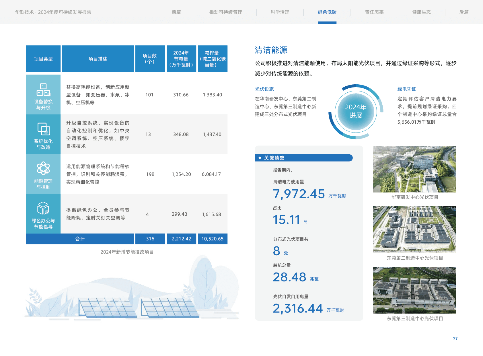
Task: Click the equipment replacement and upgrade icon
Action: 43,90
